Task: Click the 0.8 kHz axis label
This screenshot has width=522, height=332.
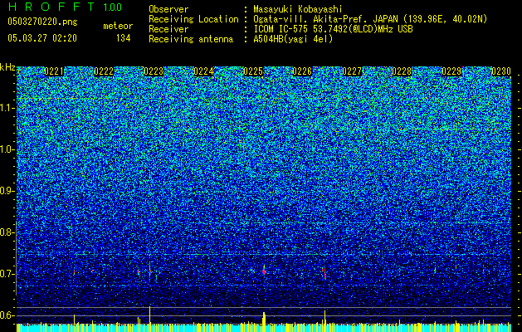Action: [6, 232]
